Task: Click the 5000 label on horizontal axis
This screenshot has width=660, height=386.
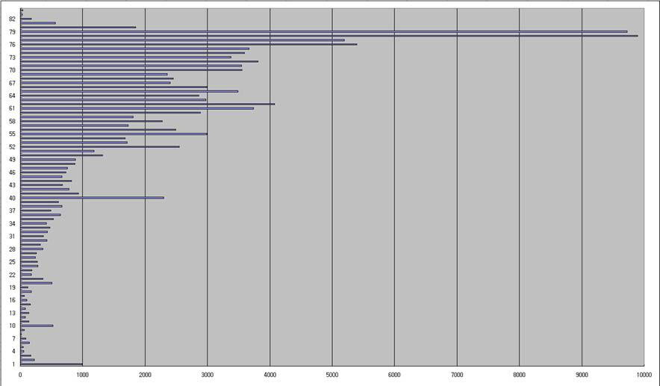Action: pyautogui.click(x=332, y=373)
